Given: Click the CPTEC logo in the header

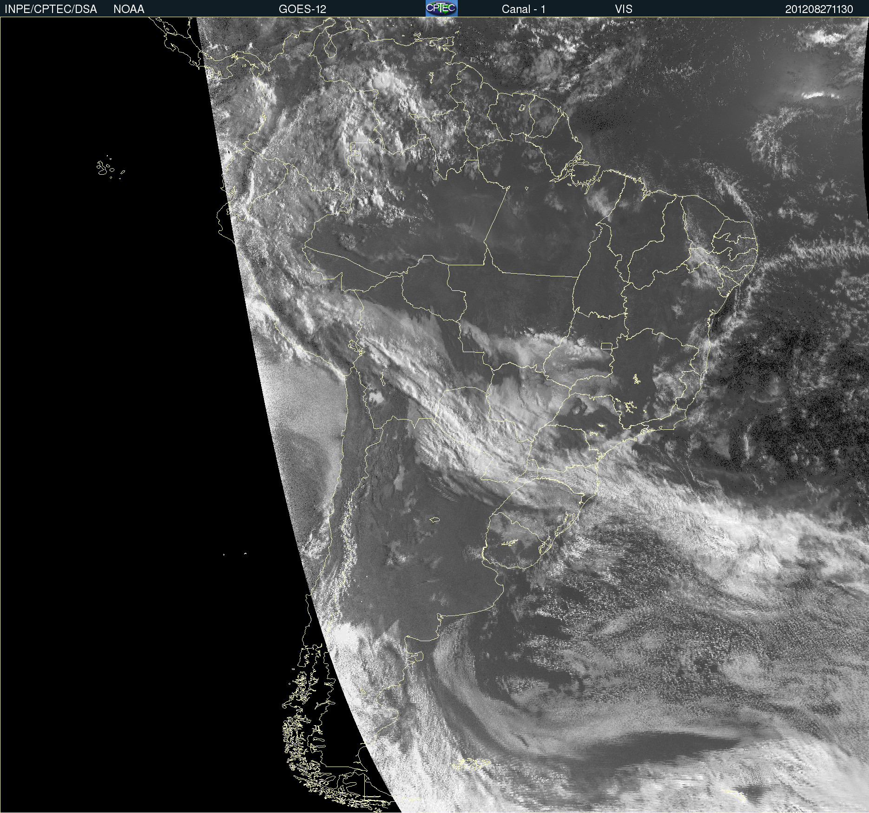Looking at the screenshot, I should coord(441,8).
